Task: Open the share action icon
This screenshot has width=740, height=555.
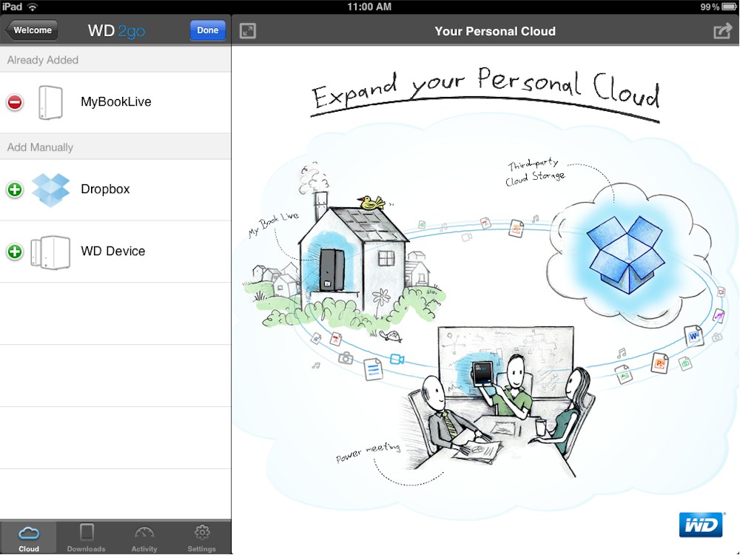Action: click(x=722, y=31)
